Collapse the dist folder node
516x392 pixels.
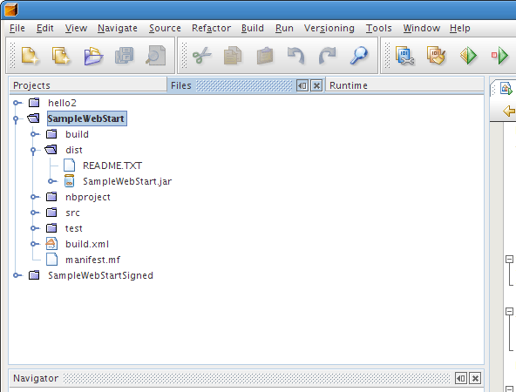33,151
